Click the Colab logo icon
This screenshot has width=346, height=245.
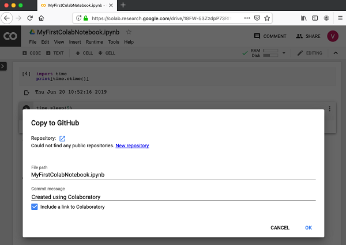coord(10,36)
